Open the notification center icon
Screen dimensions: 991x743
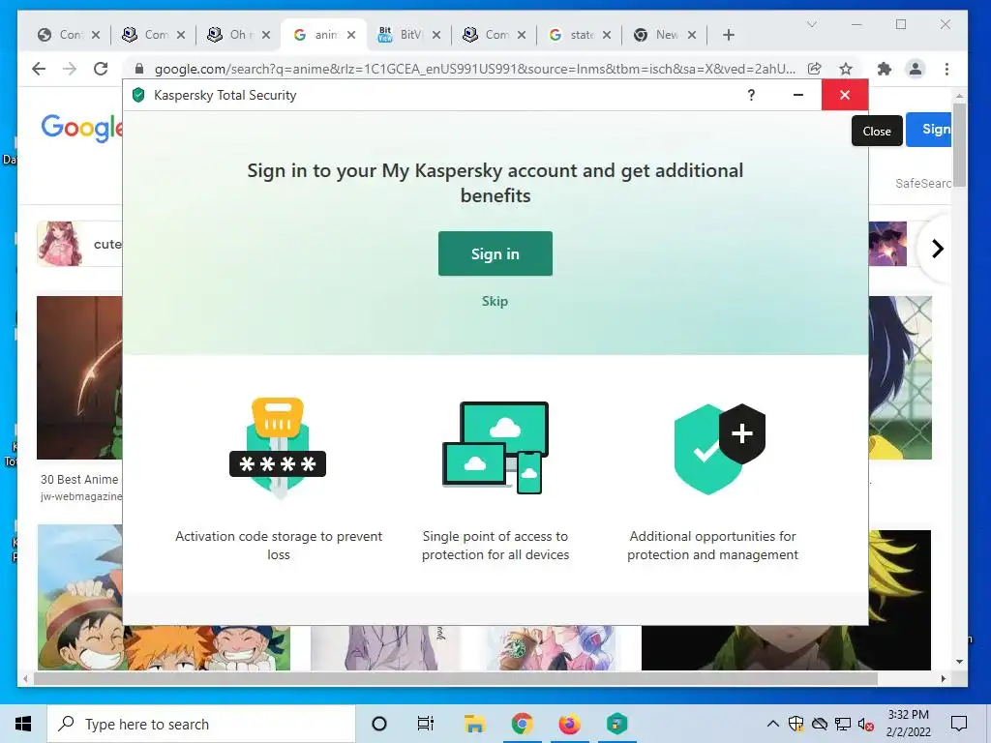959,724
